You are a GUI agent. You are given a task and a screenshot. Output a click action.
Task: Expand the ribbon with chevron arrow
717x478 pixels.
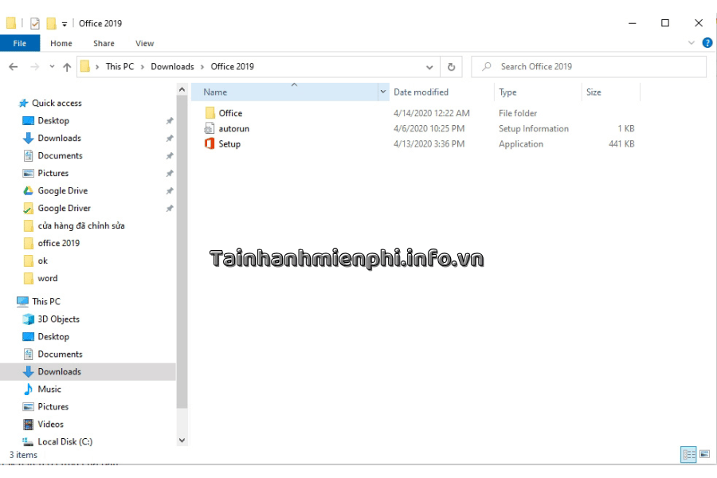[692, 43]
